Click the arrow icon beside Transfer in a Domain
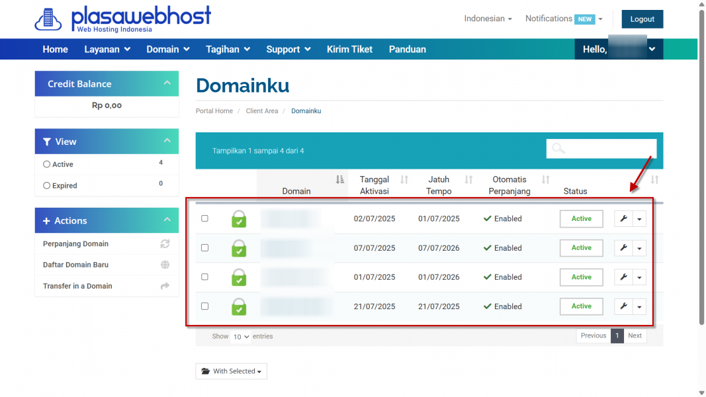Viewport: 706px width, 397px height. tap(165, 286)
